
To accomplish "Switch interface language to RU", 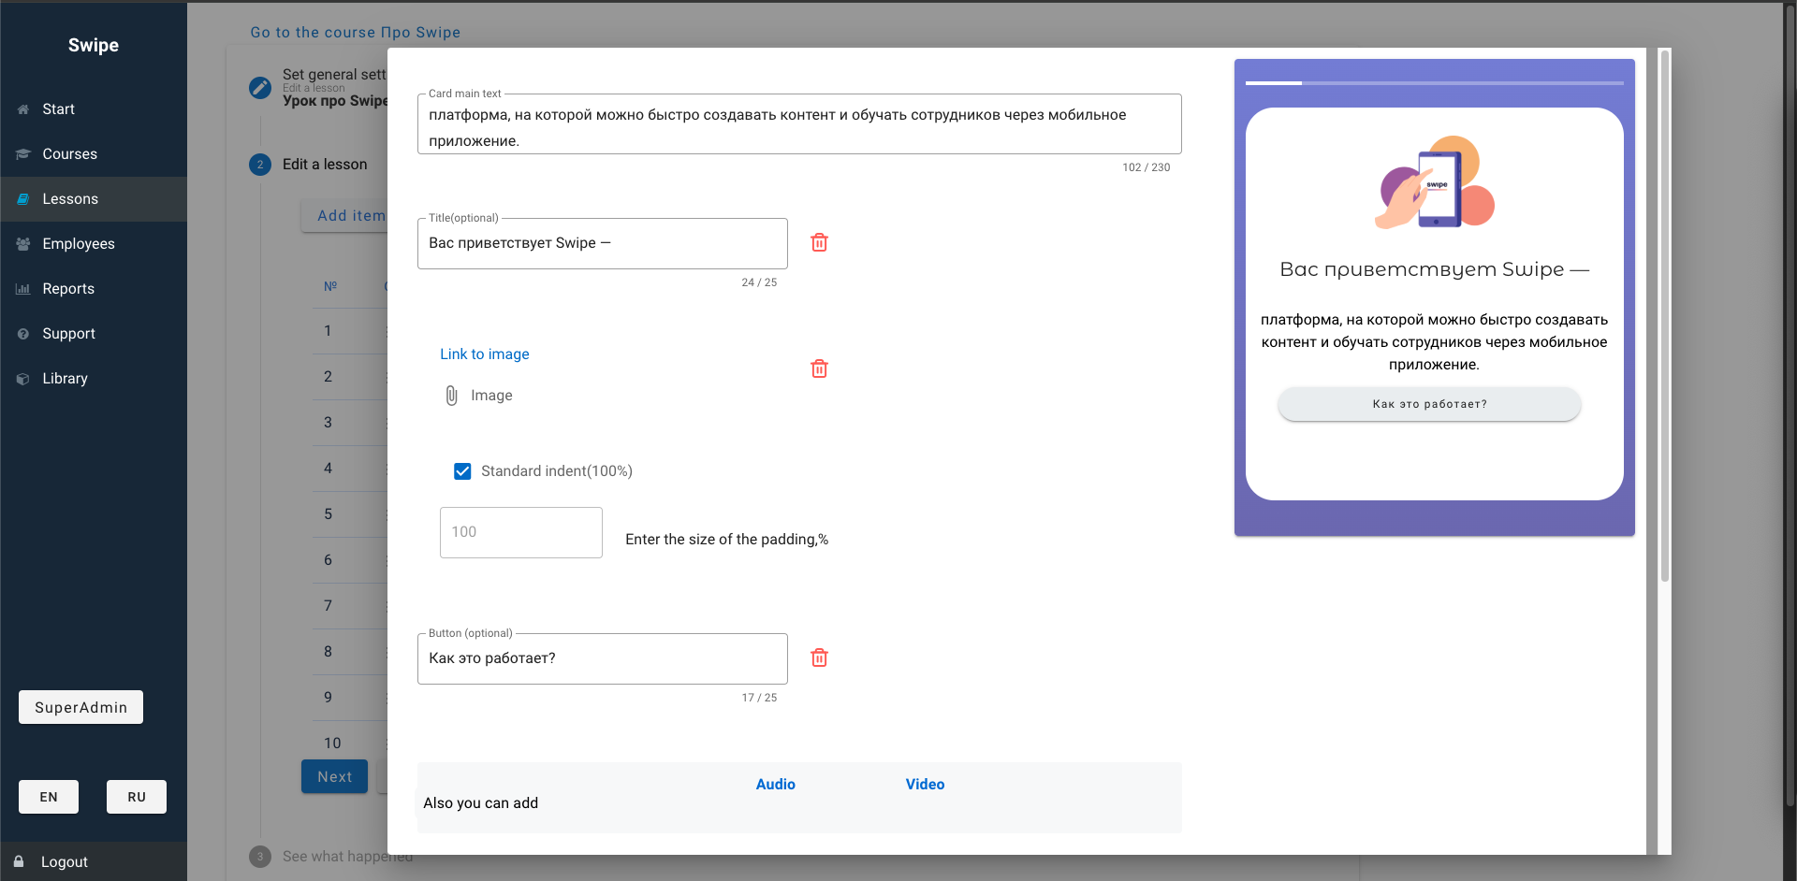I will [137, 797].
